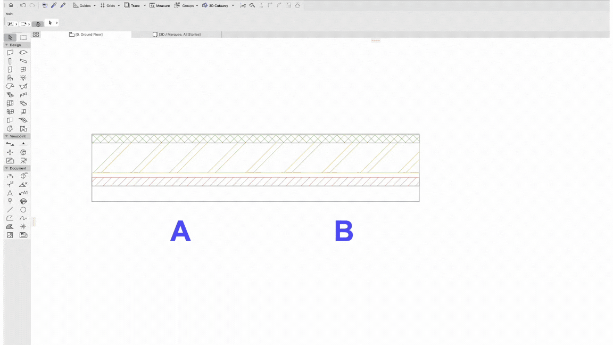Viewport: 613px width, 345px height.
Task: Open the 3D Cutaway dropdown arrow
Action: pos(233,5)
